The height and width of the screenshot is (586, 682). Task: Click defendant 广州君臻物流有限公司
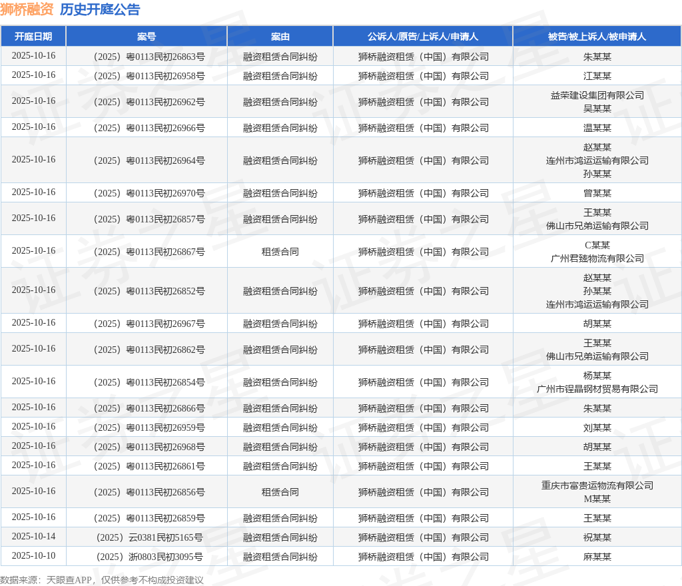tap(597, 258)
